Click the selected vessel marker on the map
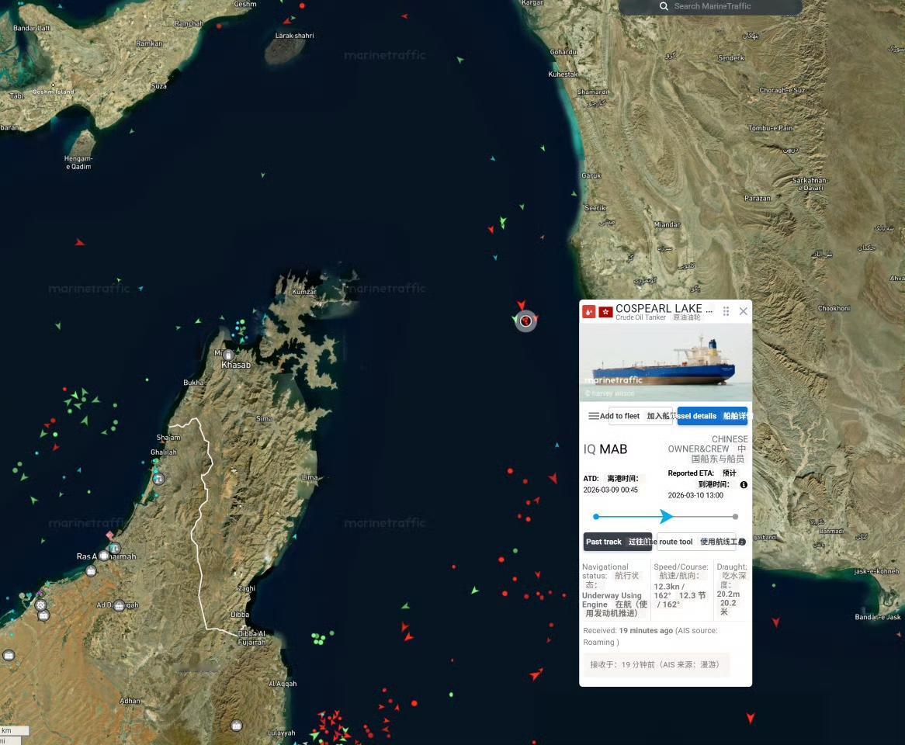 525,321
